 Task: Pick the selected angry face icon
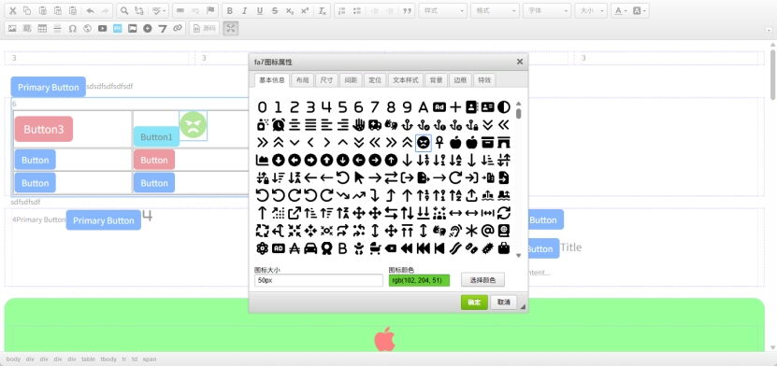[x=423, y=143]
